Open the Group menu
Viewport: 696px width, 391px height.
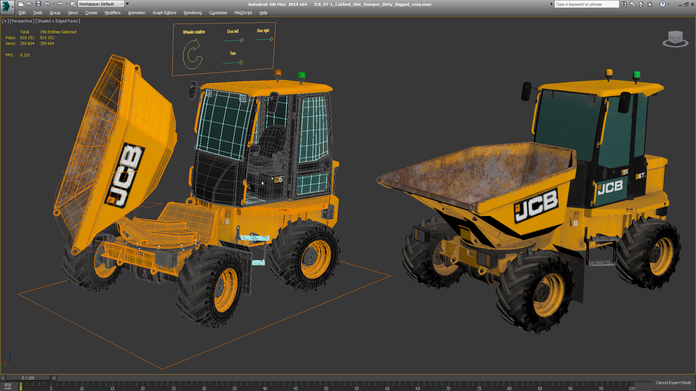click(55, 13)
